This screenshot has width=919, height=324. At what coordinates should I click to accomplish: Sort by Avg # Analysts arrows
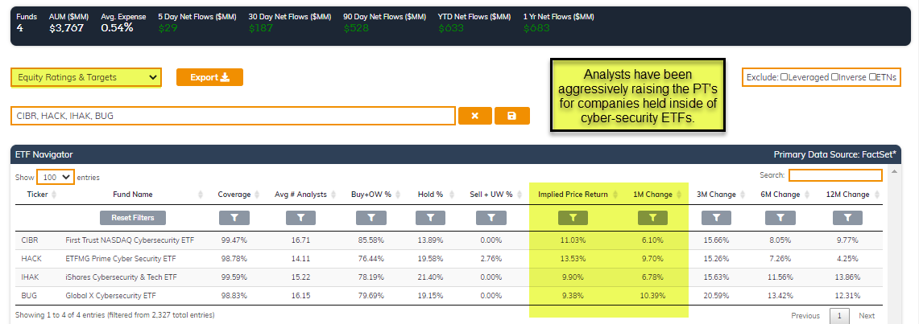click(x=333, y=195)
